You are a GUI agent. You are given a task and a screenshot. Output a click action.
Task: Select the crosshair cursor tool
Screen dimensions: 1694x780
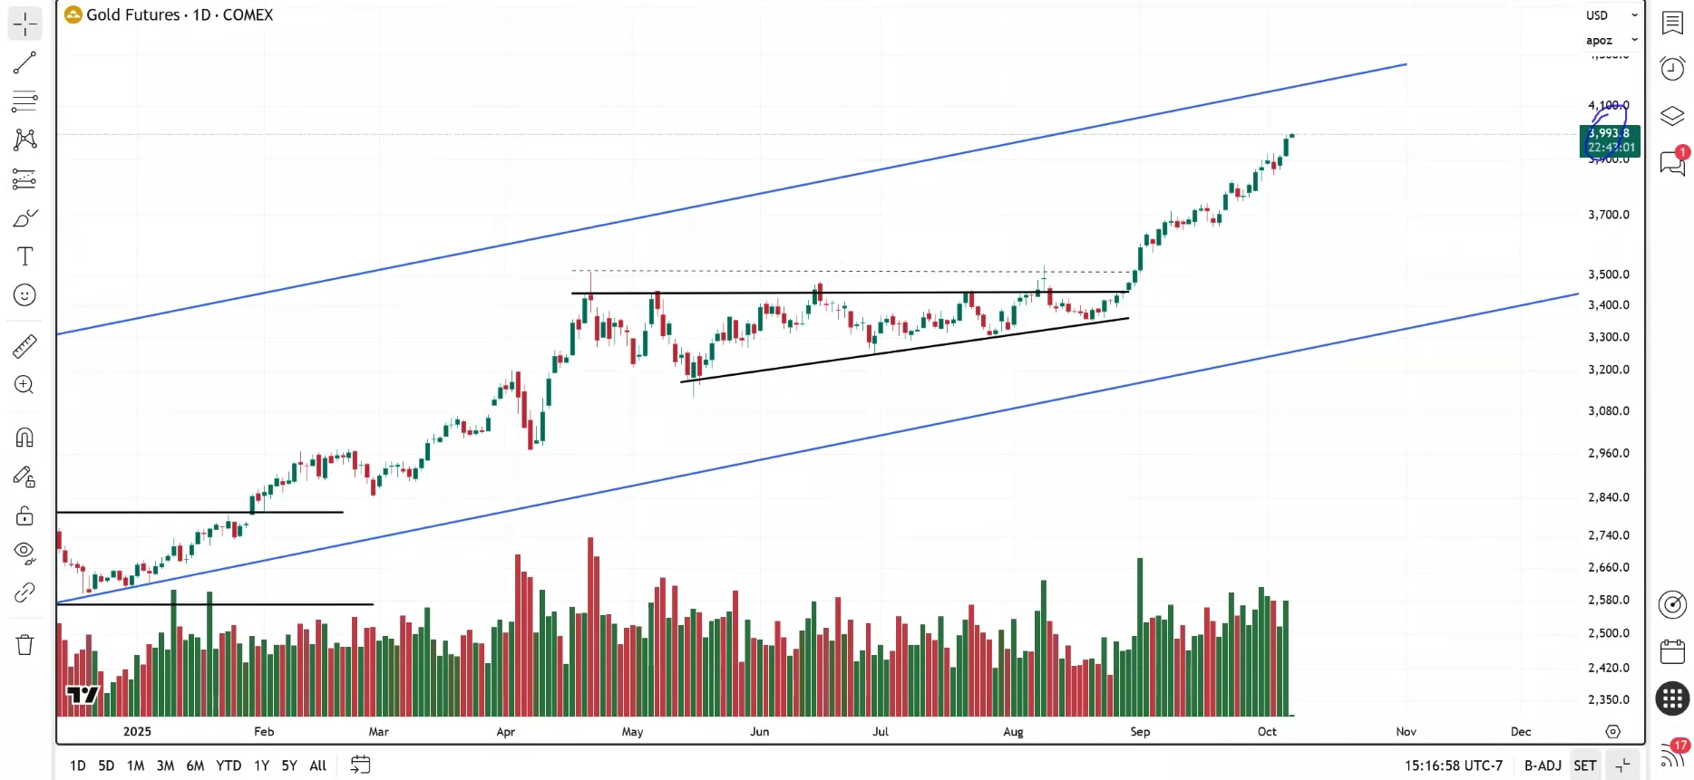point(24,24)
